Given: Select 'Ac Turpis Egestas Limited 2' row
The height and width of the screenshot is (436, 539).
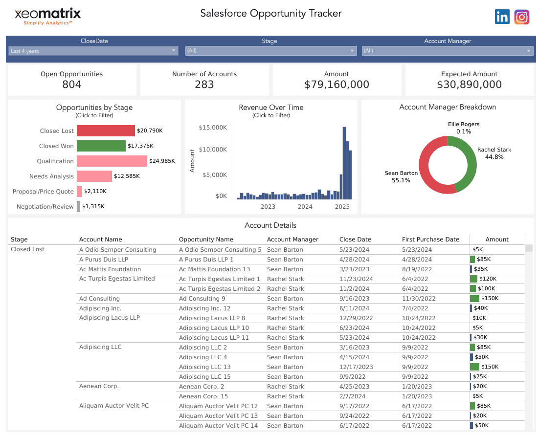Looking at the screenshot, I should (219, 288).
